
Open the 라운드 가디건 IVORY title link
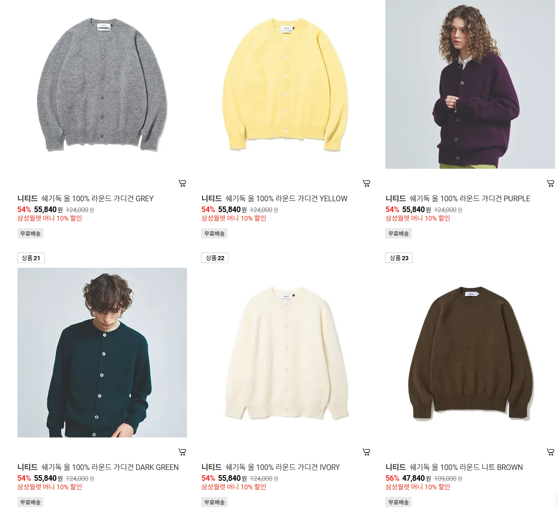[x=271, y=467]
